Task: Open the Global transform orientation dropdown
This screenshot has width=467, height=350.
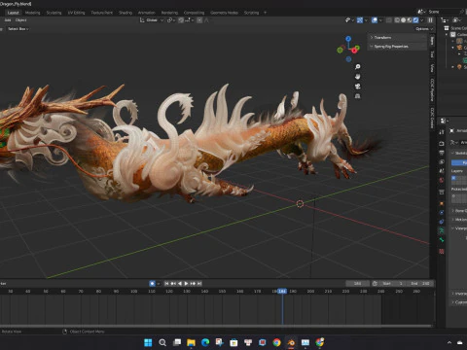Action: pos(152,20)
